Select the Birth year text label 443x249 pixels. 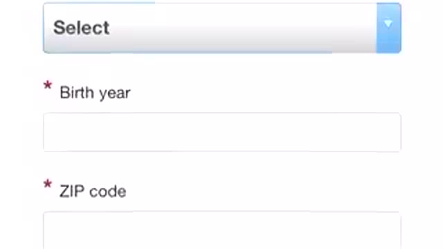pos(96,93)
